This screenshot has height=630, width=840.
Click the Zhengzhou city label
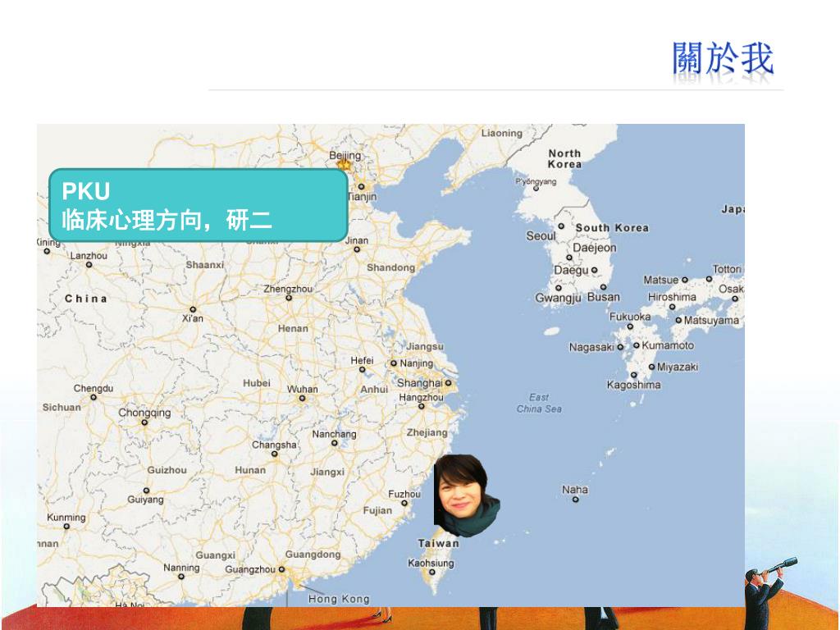point(288,288)
